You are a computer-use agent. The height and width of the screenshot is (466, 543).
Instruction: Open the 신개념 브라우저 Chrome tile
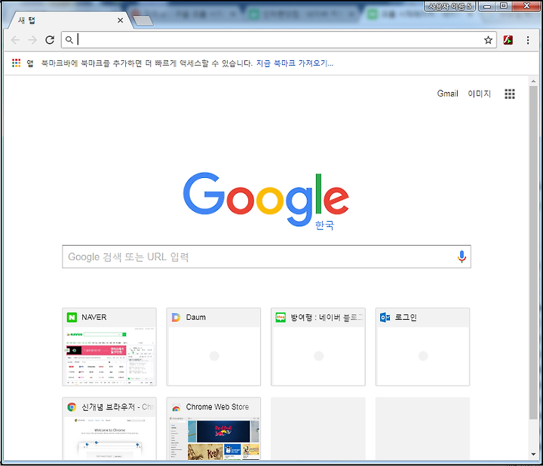pos(109,428)
